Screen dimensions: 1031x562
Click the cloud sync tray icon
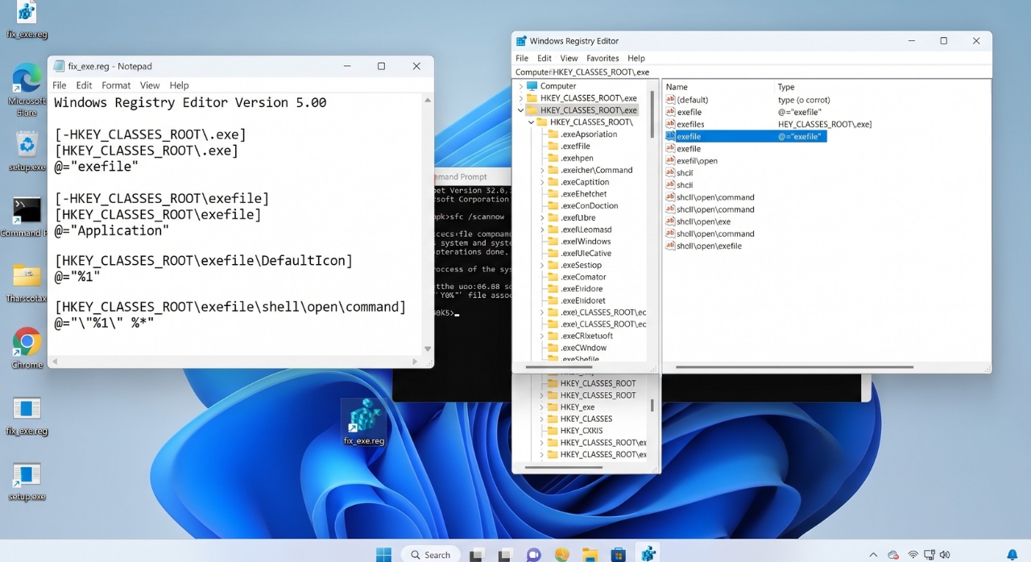[x=892, y=555]
